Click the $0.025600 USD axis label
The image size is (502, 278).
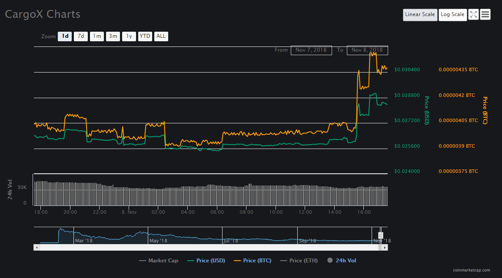pyautogui.click(x=407, y=146)
